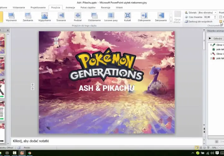
Task: Apply the Kształt transition
Action: coord(128,17)
